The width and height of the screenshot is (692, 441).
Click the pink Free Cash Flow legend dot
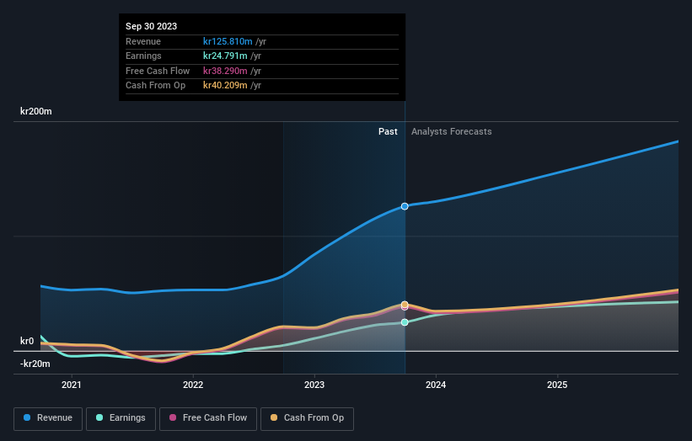(x=173, y=417)
